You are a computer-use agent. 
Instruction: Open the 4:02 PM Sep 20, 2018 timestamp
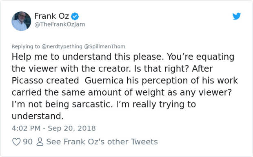pyautogui.click(x=53, y=128)
